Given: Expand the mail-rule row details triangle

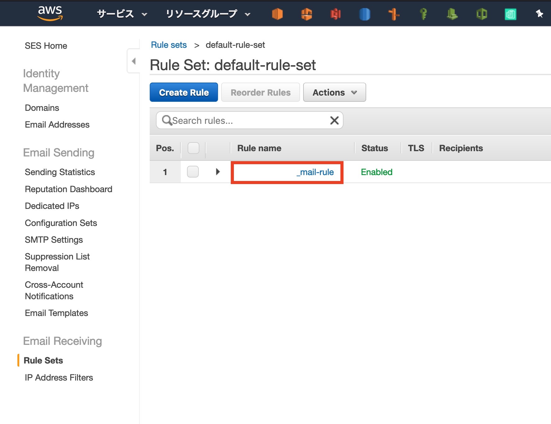Looking at the screenshot, I should (x=218, y=172).
